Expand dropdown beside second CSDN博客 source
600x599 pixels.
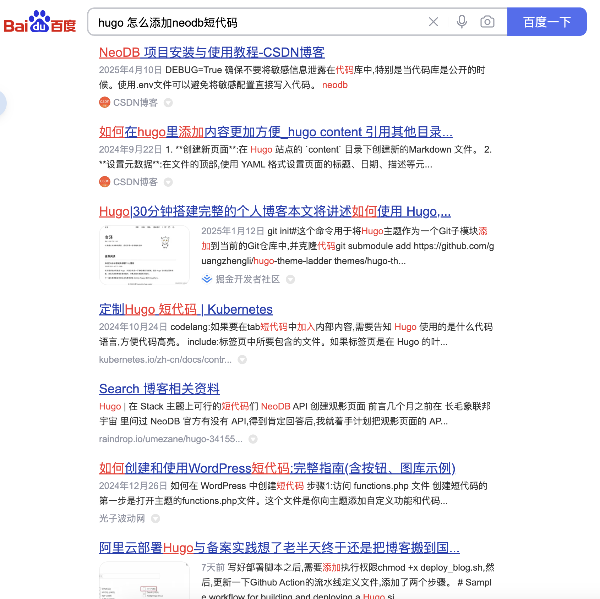click(x=168, y=182)
